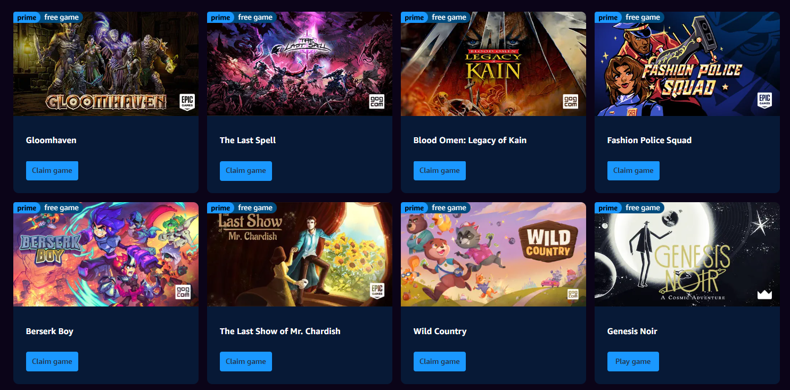The width and height of the screenshot is (790, 390).
Task: Click the Epic Games logo on Mr. Chardish artwork
Action: pos(377,291)
